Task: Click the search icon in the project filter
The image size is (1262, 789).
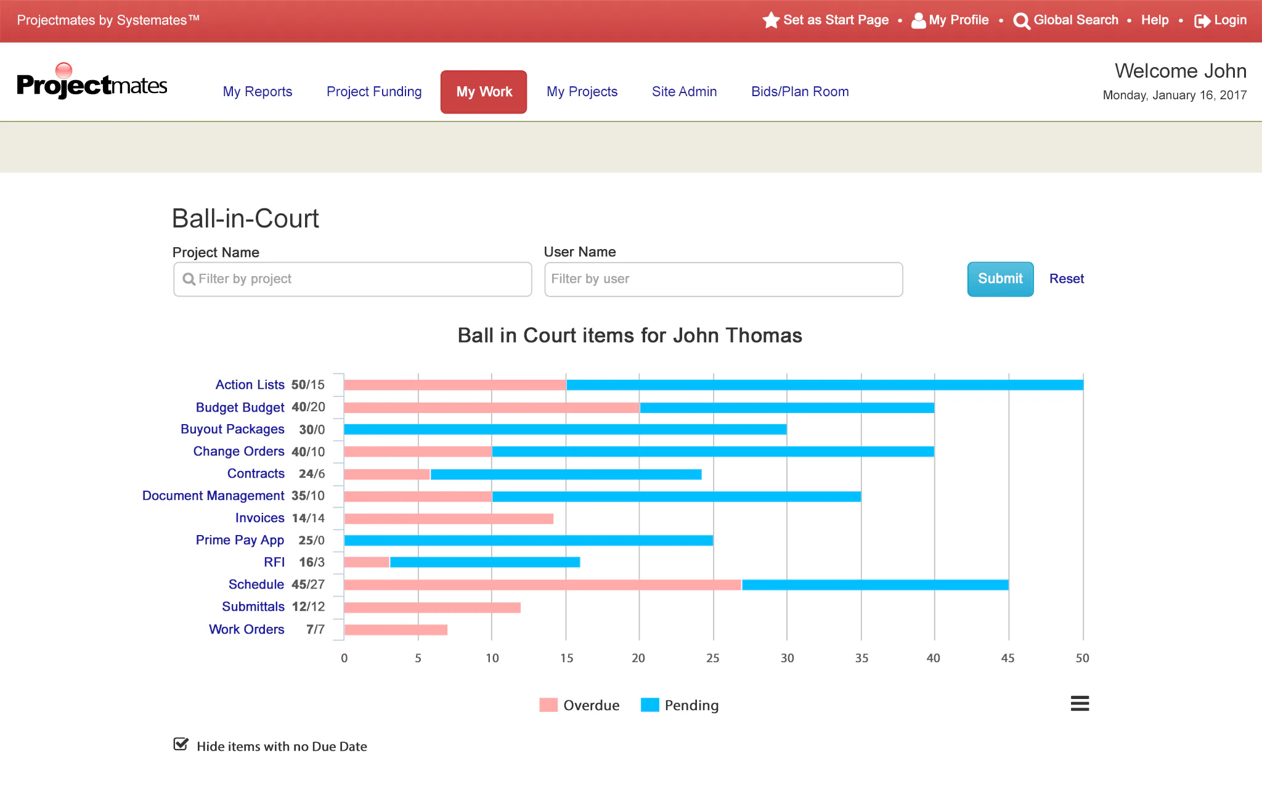Action: pyautogui.click(x=189, y=279)
